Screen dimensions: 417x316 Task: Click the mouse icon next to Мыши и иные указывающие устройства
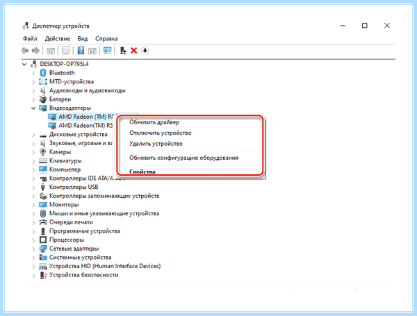[43, 213]
